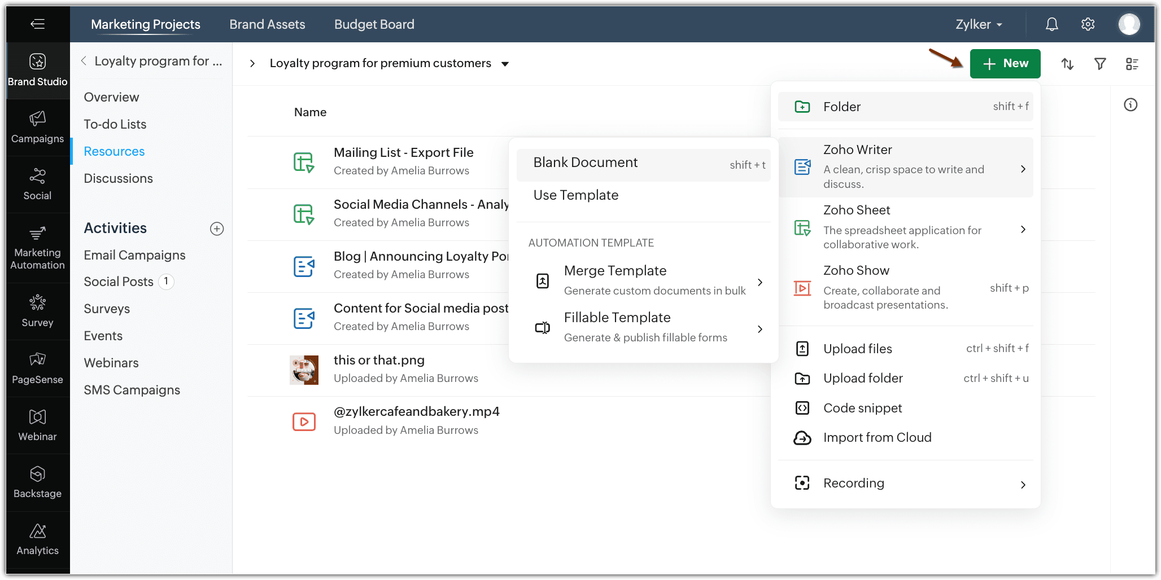Open the Overview section
This screenshot has height=580, width=1161.
111,97
